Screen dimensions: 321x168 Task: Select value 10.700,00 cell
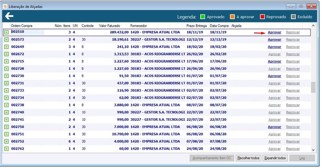point(120,134)
